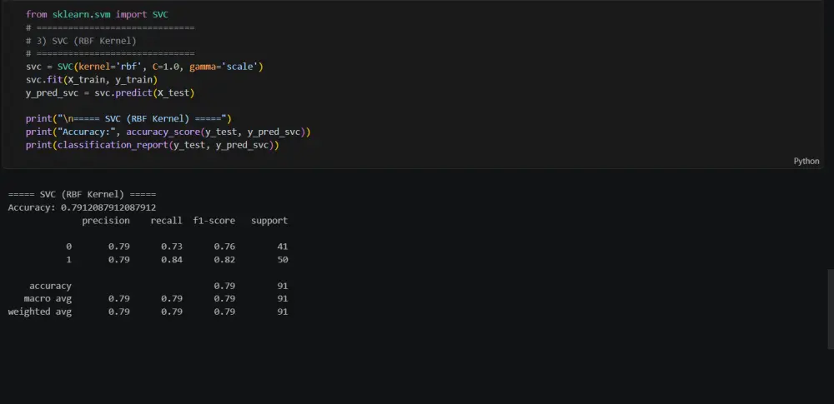
Task: Click the 'recall' column header in the output
Action: tap(167, 221)
